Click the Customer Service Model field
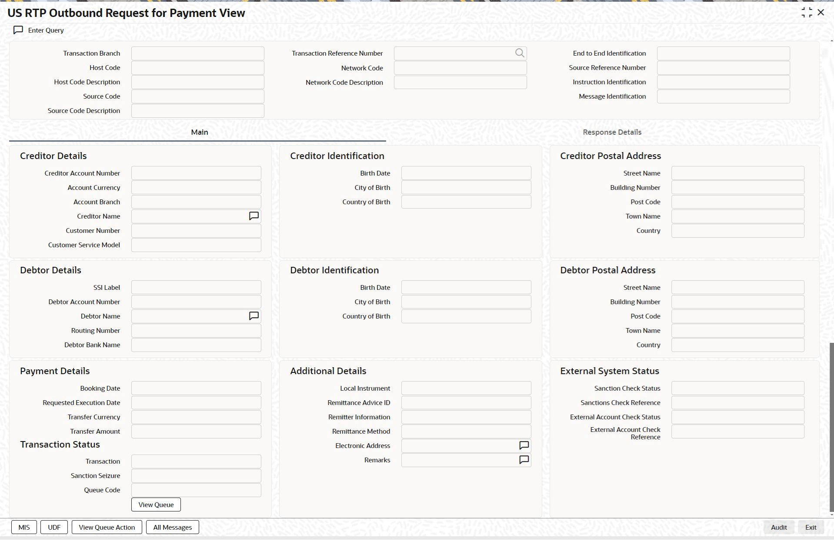 [196, 245]
